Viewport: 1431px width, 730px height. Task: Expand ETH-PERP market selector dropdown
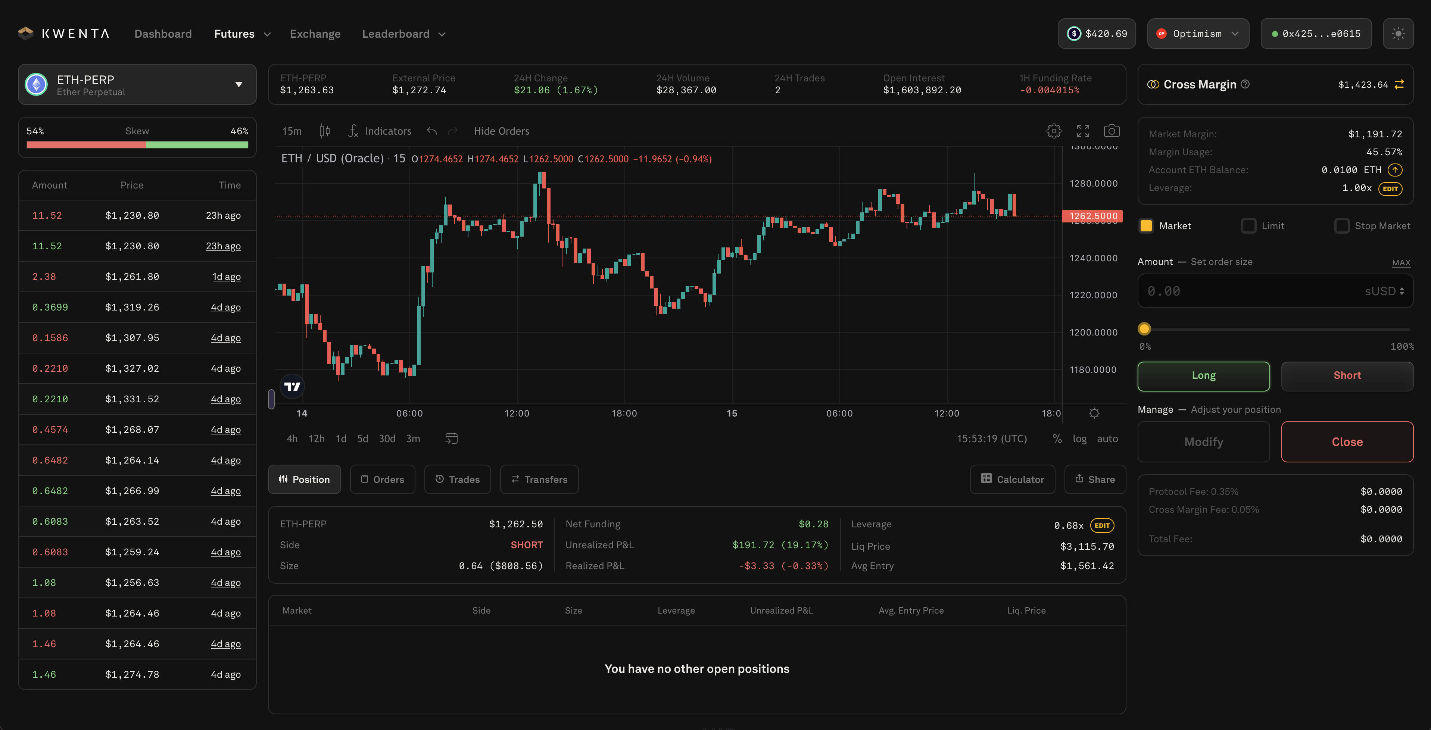pos(137,84)
